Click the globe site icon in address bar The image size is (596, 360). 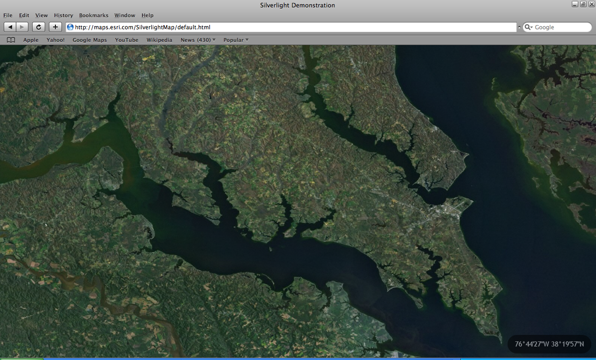pos(70,27)
